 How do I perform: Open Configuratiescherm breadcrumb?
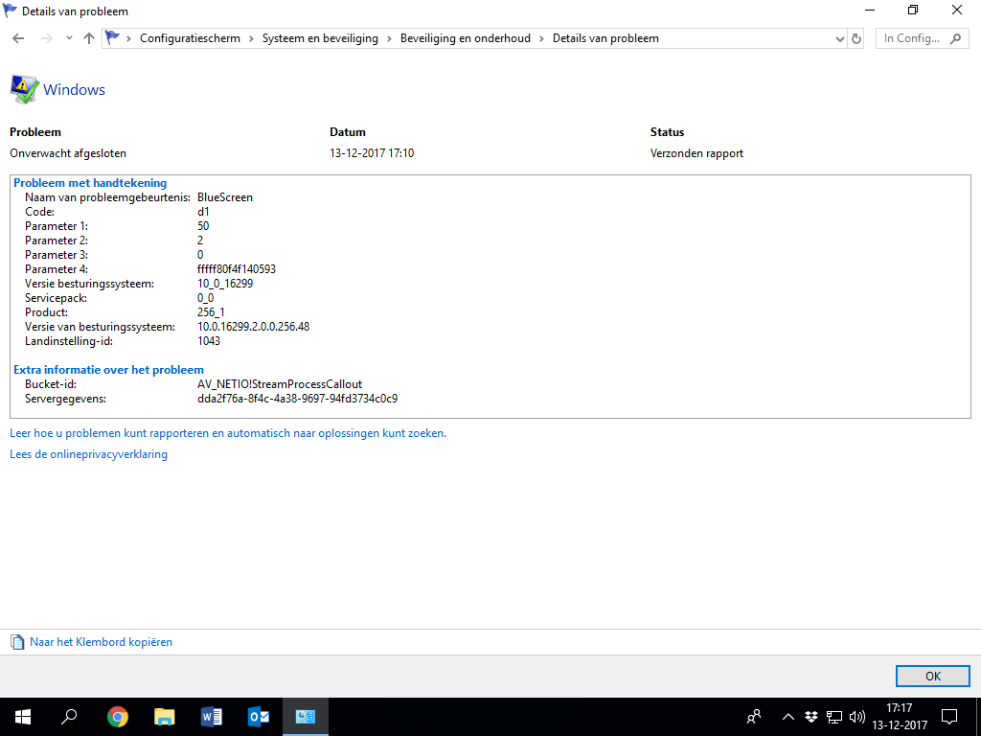191,38
